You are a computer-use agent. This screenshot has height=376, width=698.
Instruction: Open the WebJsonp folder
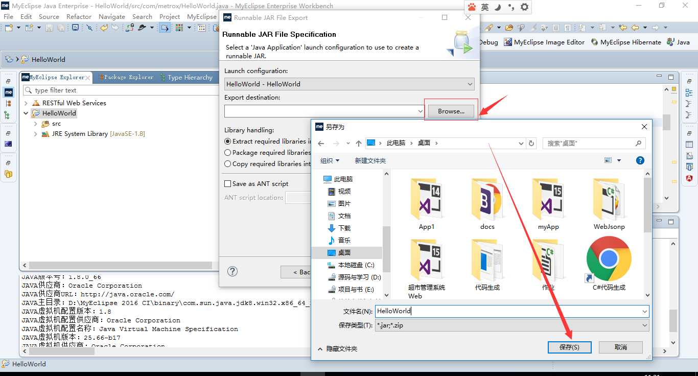tap(609, 204)
